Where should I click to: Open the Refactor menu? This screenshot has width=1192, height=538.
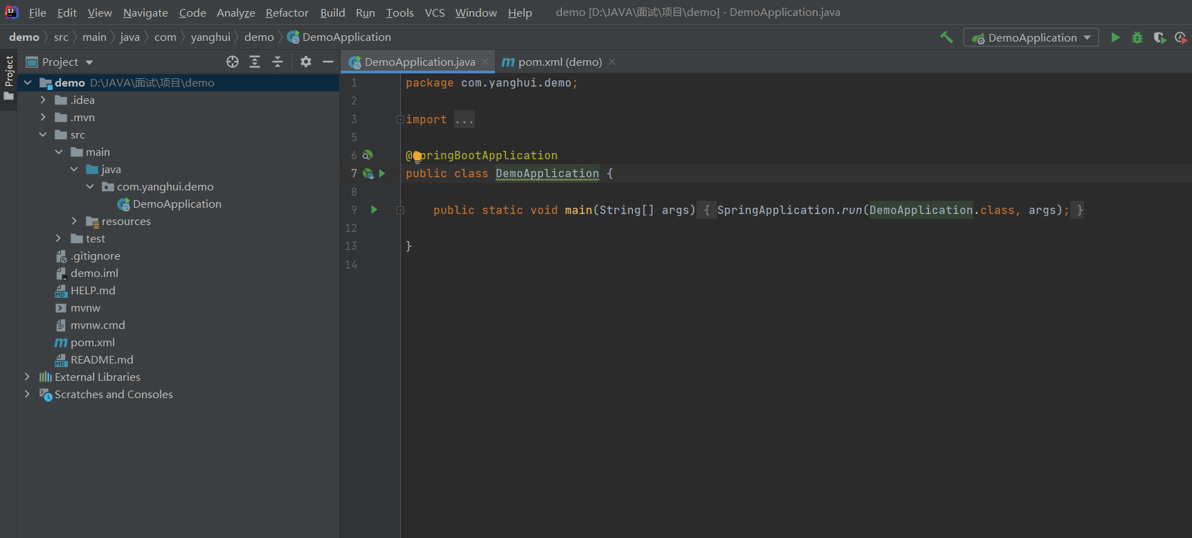pos(287,12)
